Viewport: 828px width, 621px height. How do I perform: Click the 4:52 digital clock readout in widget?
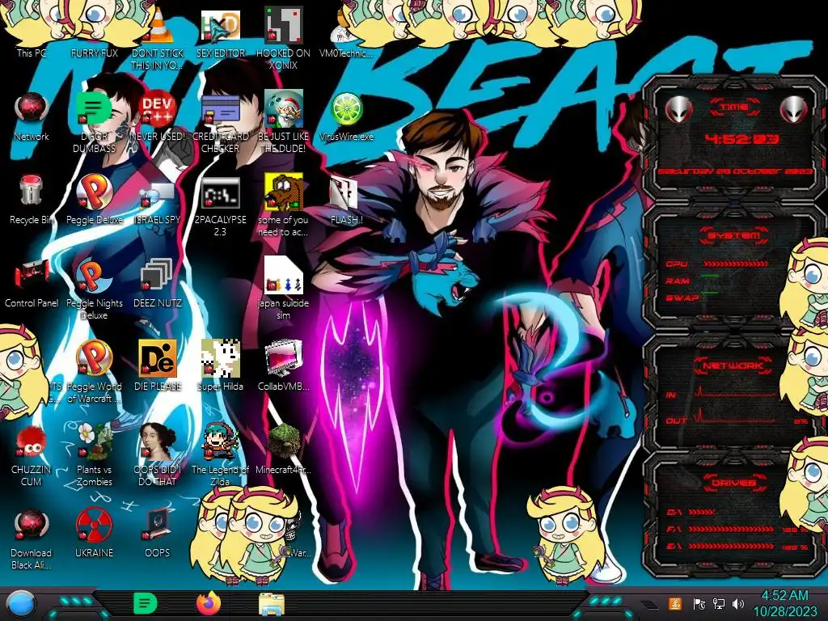pos(741,139)
